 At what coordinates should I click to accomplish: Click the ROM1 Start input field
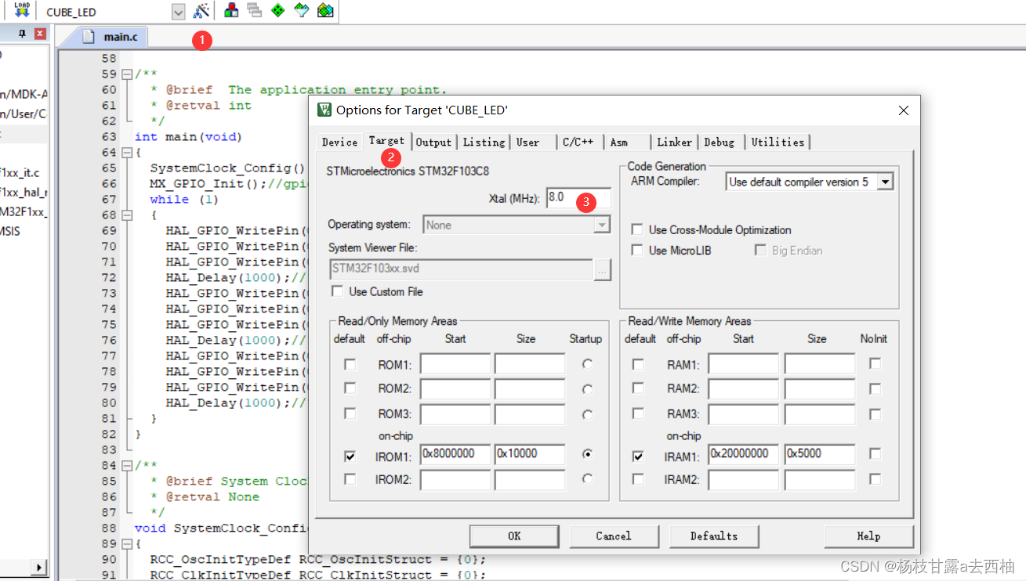pos(455,364)
